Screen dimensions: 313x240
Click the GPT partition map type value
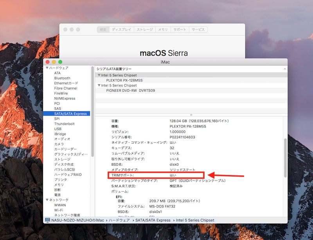pyautogui.click(x=198, y=180)
